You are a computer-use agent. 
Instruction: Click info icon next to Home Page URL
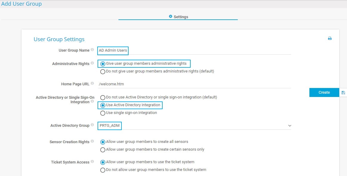click(92, 84)
